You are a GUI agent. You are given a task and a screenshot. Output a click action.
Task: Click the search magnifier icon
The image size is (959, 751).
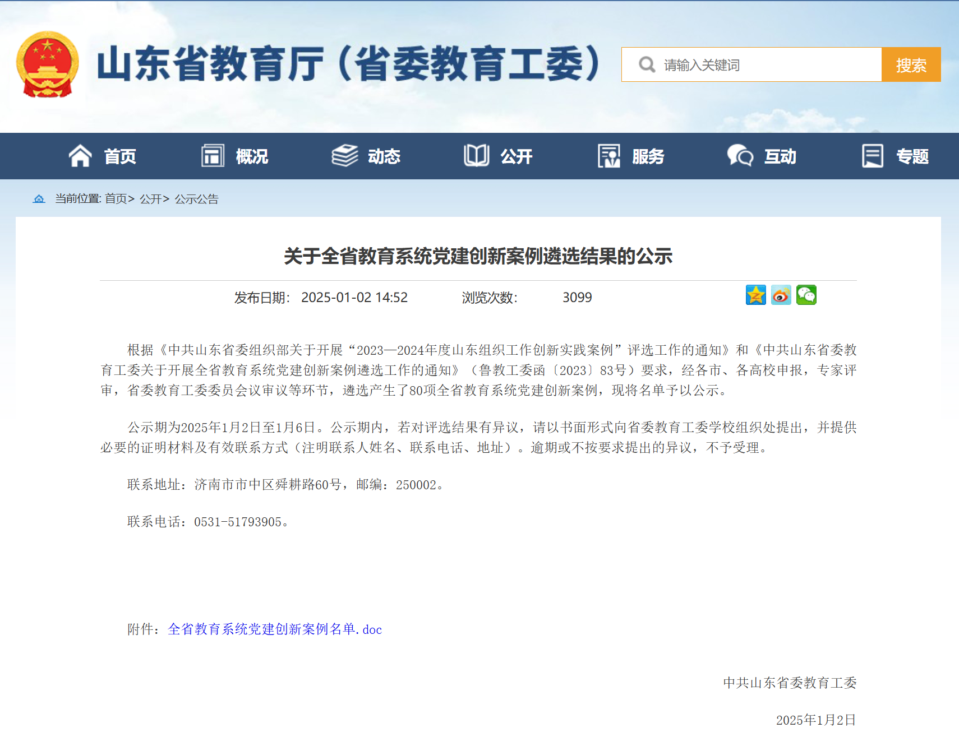click(x=647, y=65)
